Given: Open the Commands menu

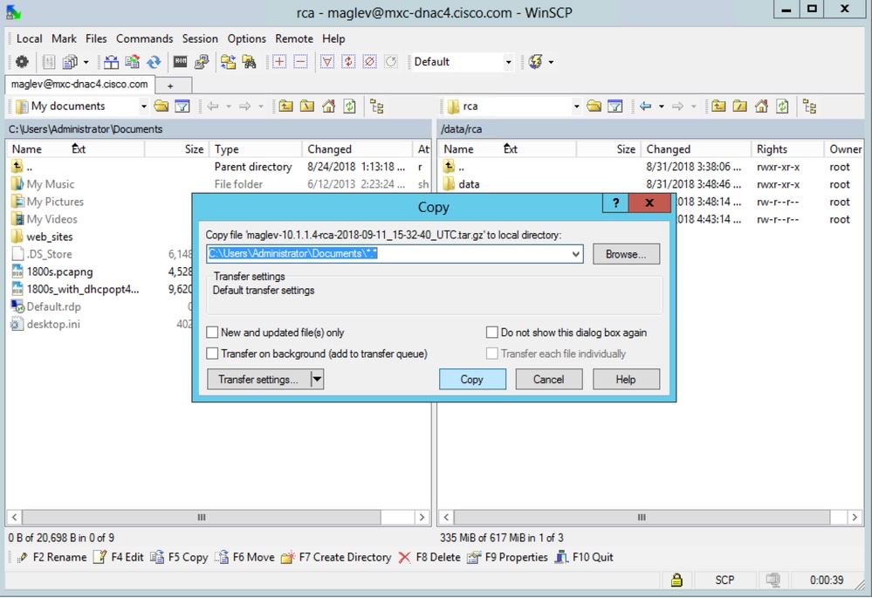Looking at the screenshot, I should tap(145, 38).
